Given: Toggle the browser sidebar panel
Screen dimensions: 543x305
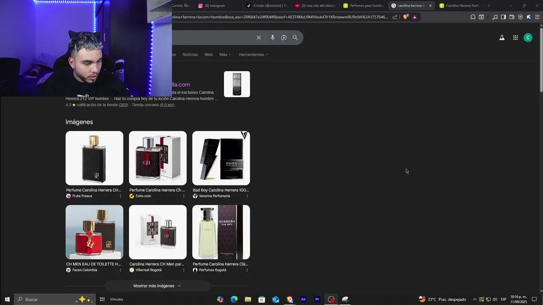Looking at the screenshot, I should coord(503,17).
